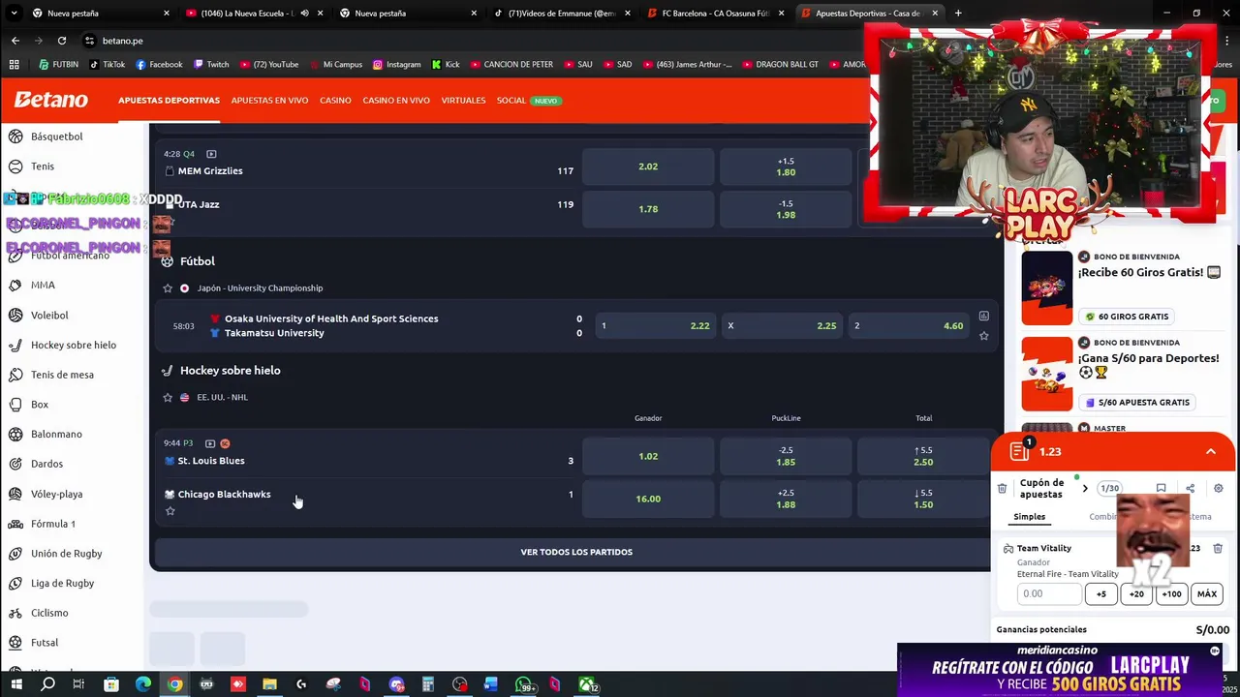The image size is (1240, 697).
Task: Switch to Apuestas en Vivo
Action: pos(269,101)
